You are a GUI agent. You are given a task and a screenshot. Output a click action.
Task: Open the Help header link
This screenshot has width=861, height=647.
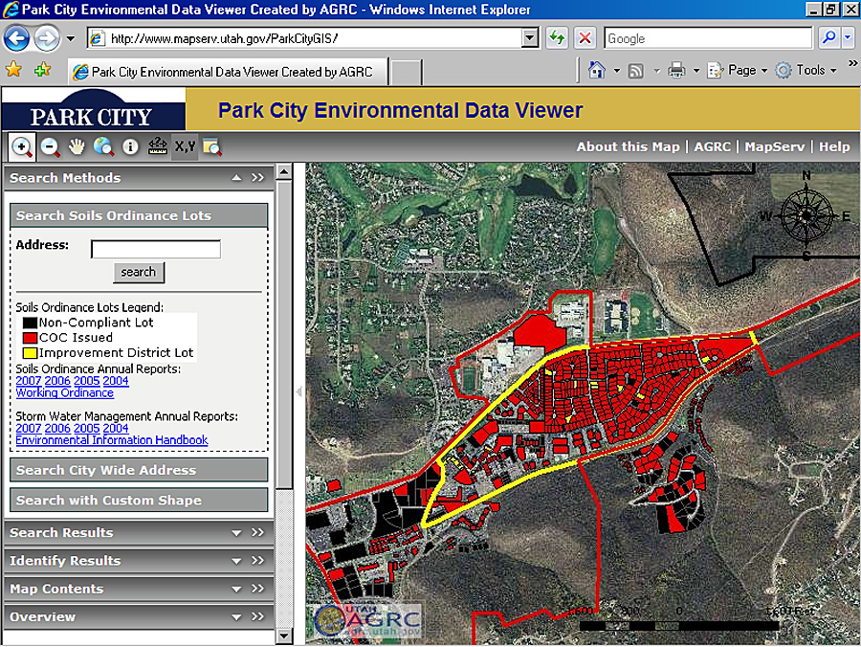coord(834,146)
